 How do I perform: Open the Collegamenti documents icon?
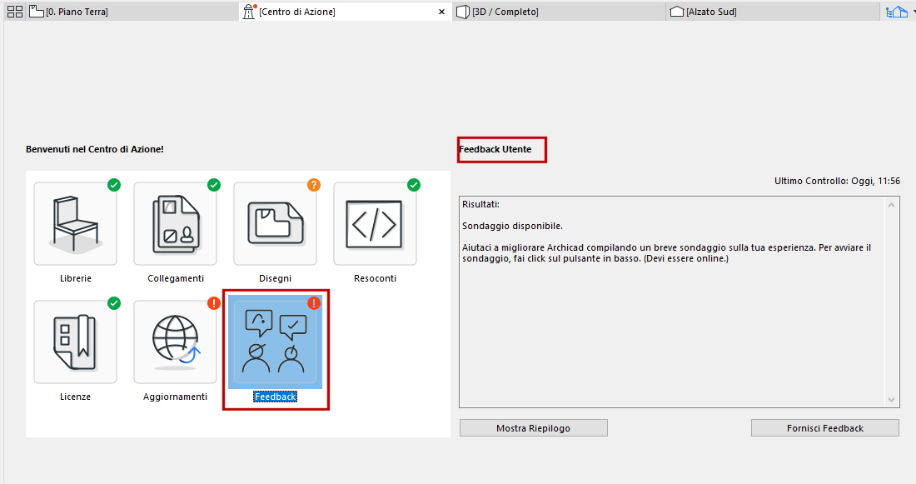coord(175,224)
